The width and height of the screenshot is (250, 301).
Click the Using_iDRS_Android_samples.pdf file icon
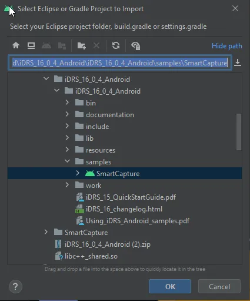point(80,221)
